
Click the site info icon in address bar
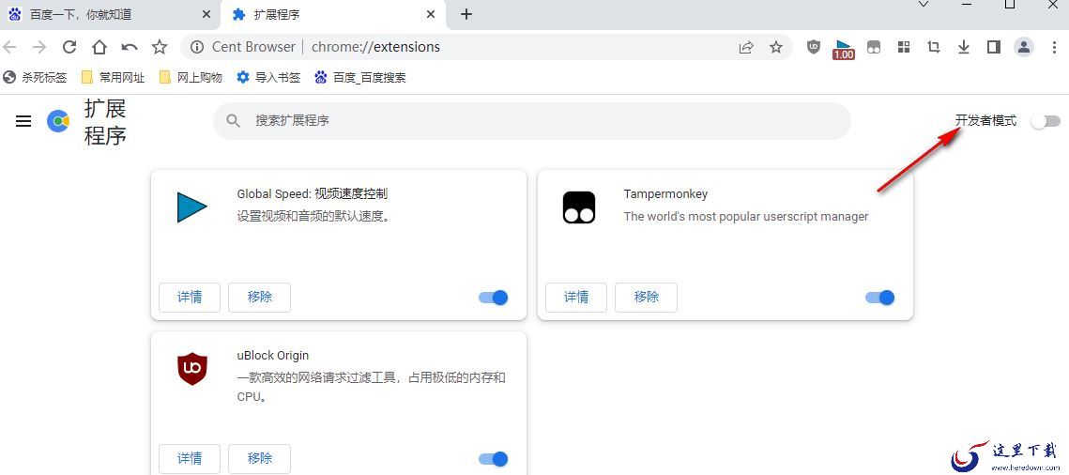coord(197,47)
